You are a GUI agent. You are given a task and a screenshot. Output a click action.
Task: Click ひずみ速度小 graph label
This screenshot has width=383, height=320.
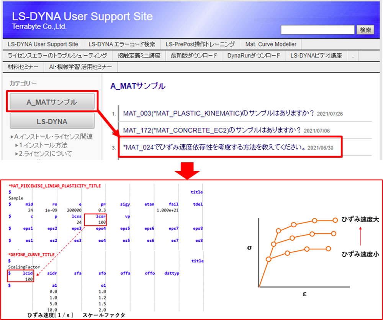pos(360,254)
